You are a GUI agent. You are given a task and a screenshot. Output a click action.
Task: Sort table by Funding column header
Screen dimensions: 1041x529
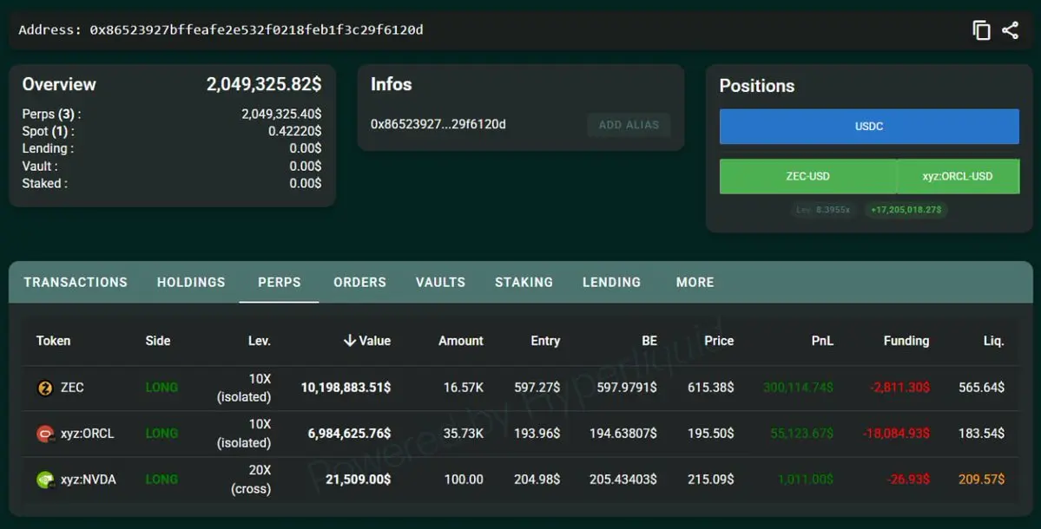[x=906, y=341]
